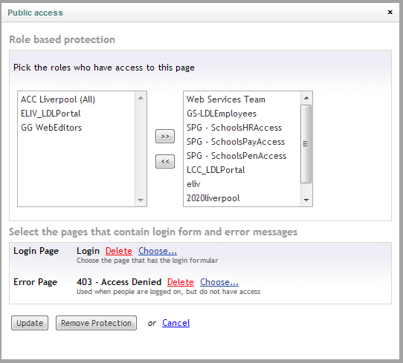Click the Remove Protection button
Screen dimensions: 403x363
[x=96, y=323]
